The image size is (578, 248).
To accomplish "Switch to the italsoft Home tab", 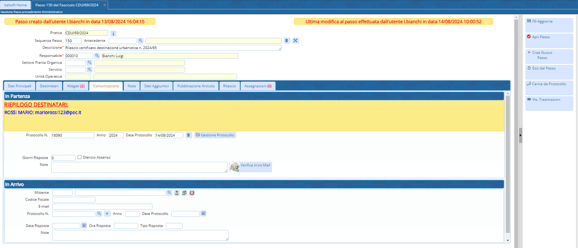I will 15,5.
